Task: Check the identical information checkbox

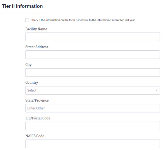Action: 27,20
